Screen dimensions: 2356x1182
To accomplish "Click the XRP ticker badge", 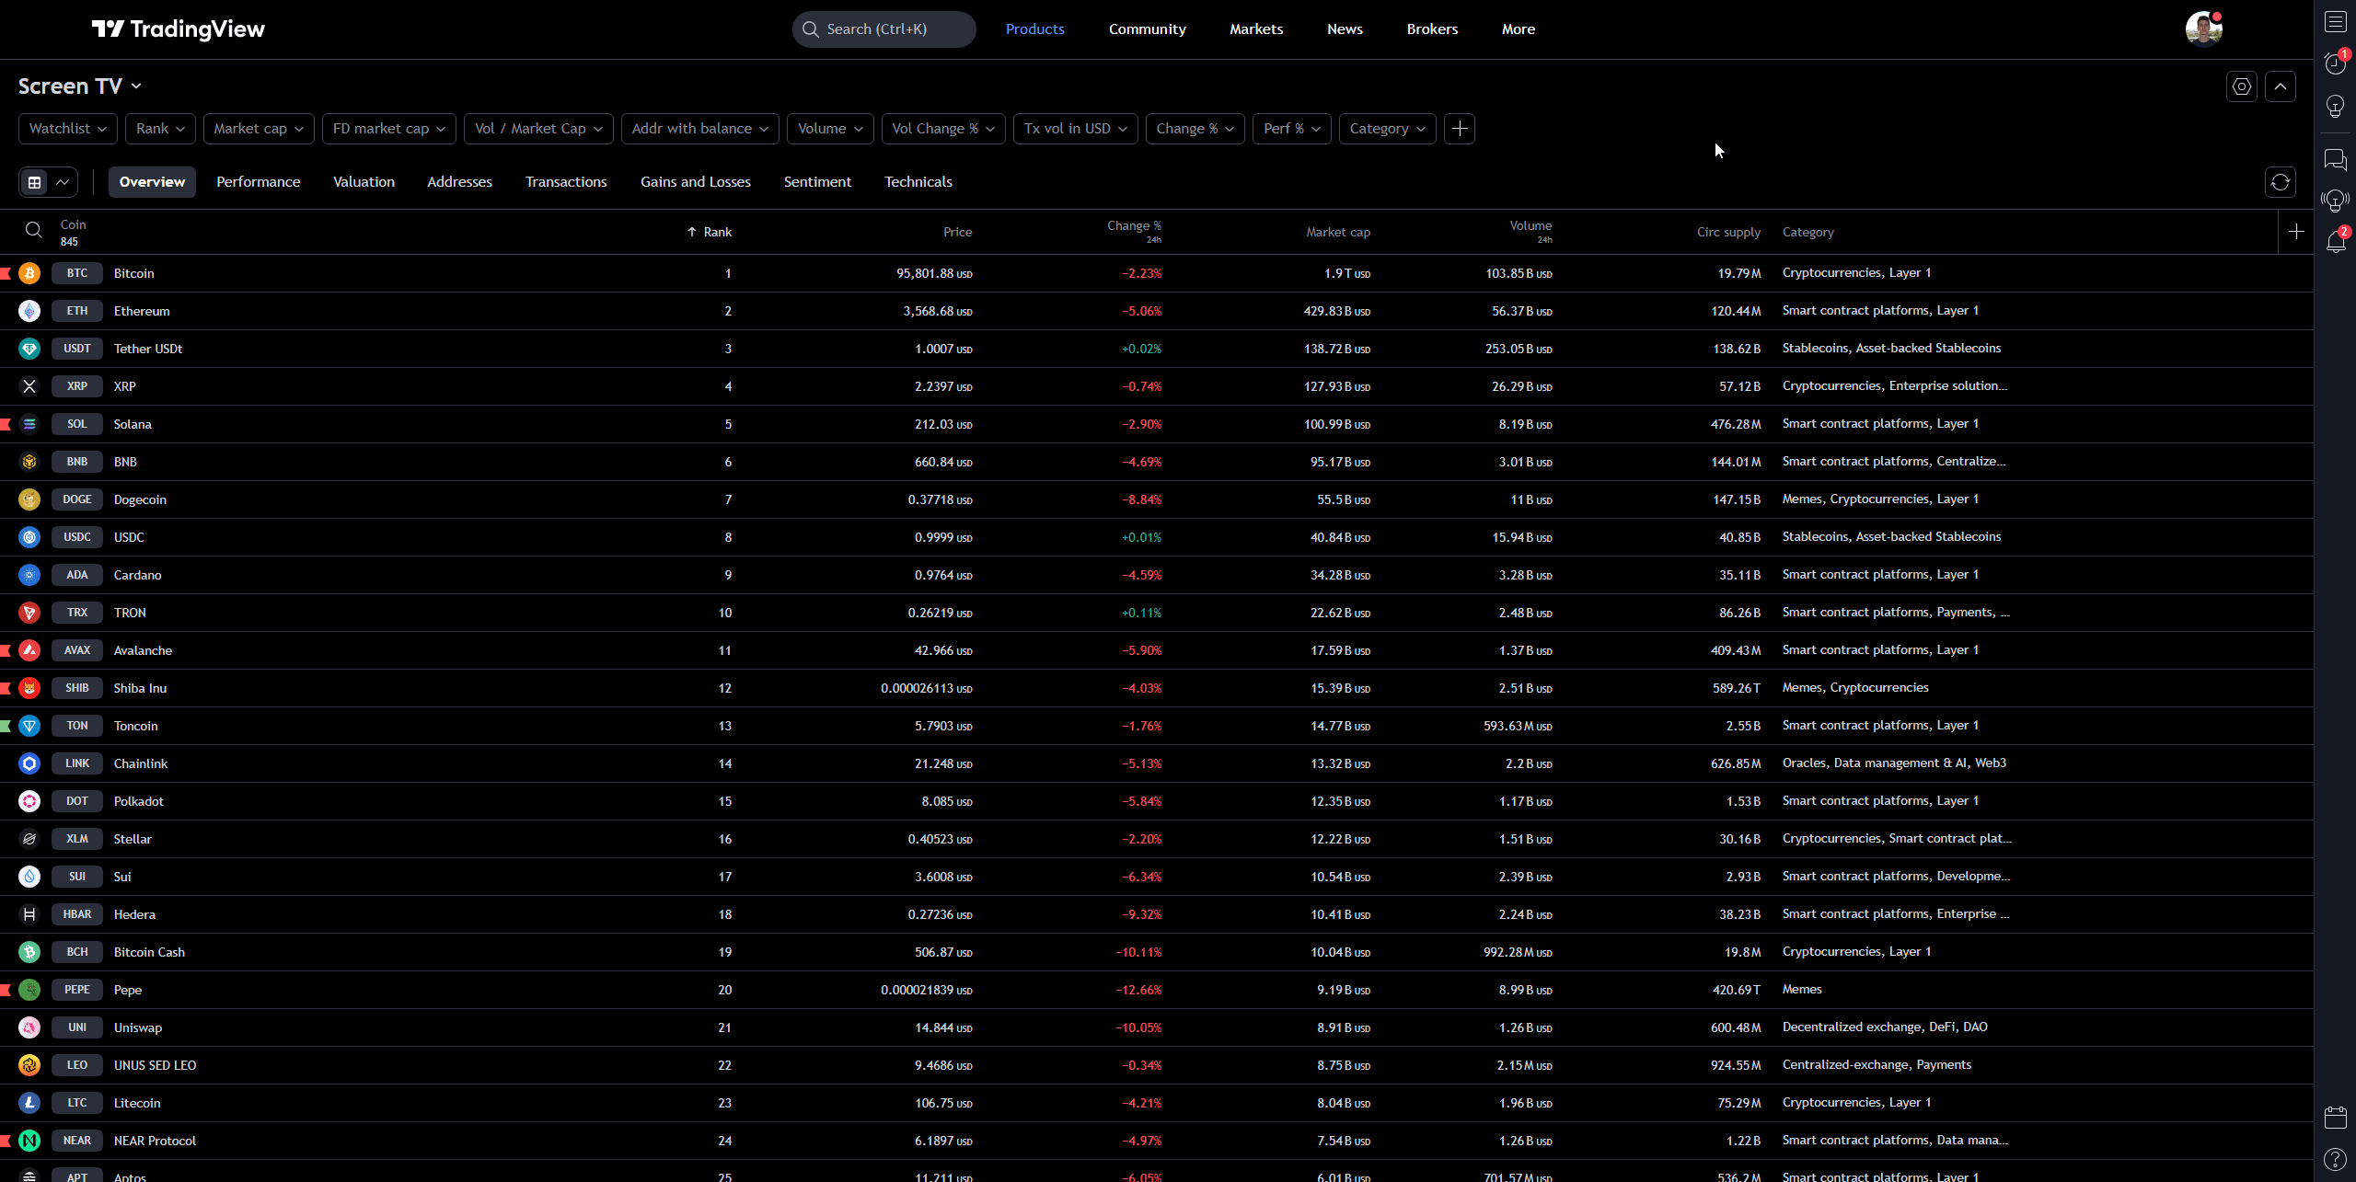I will pyautogui.click(x=77, y=386).
